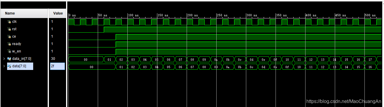Click the 300 ns ruler mark
The height and width of the screenshot is (107, 384).
pos(252,15)
